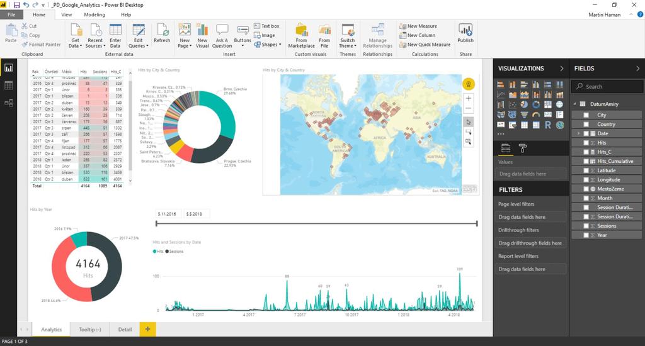The width and height of the screenshot is (645, 346).
Task: Insert an Image from ribbon
Action: click(x=265, y=35)
